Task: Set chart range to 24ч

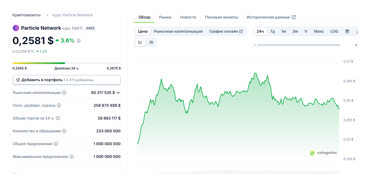Action: coord(260,31)
